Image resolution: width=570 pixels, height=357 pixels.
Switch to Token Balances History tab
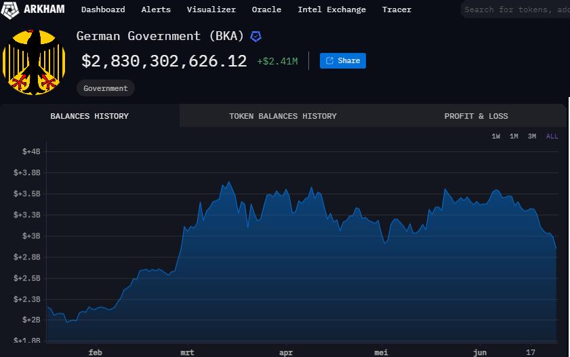tap(283, 116)
